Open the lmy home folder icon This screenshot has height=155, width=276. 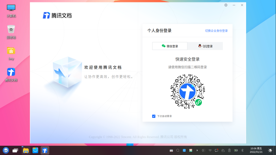[11, 54]
